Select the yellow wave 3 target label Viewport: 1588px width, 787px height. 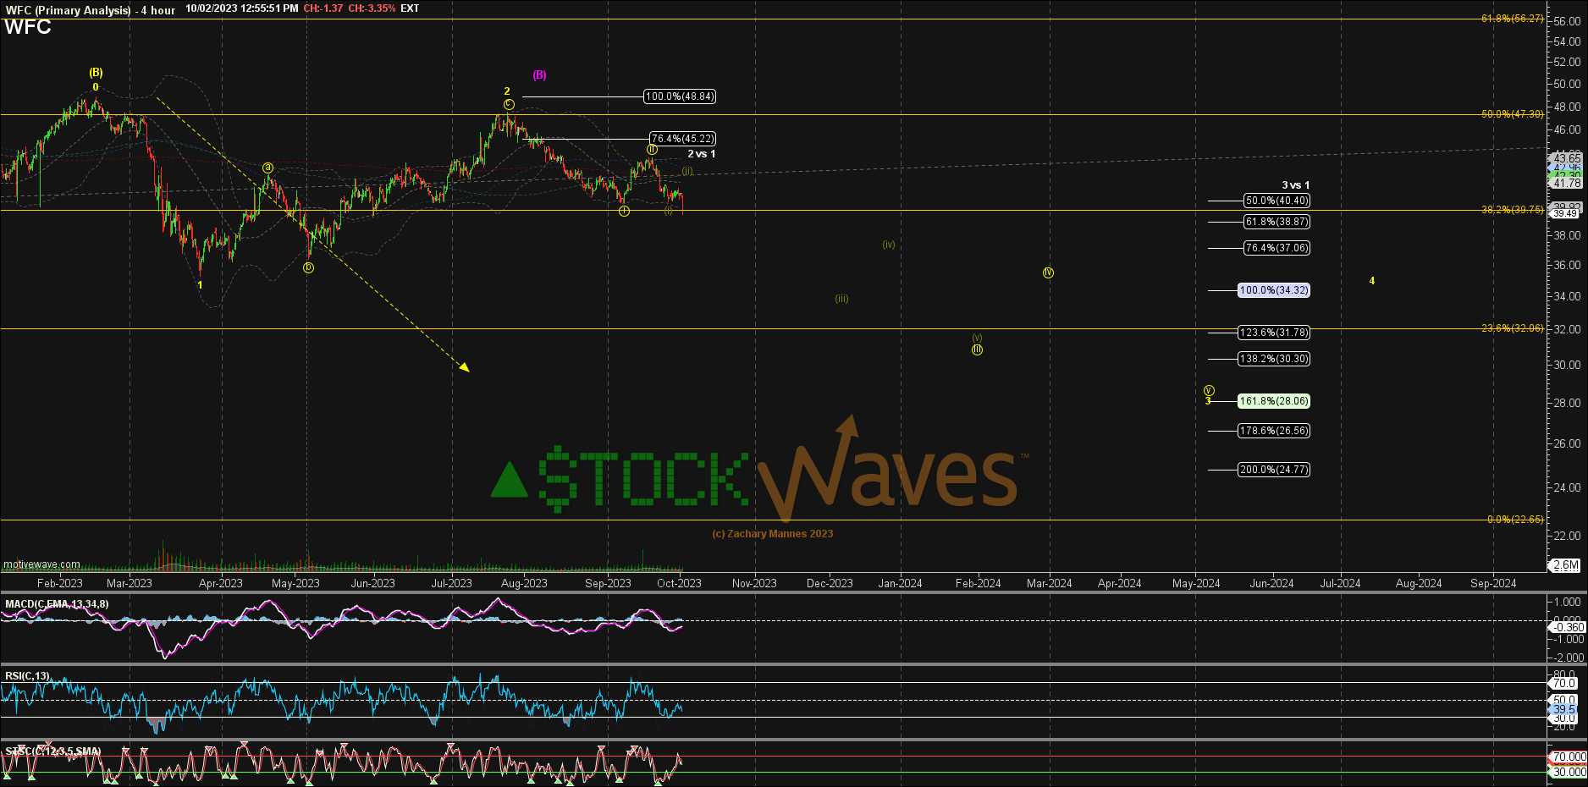(1208, 401)
